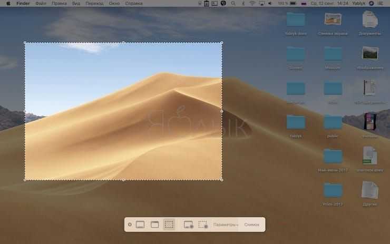The width and height of the screenshot is (390, 244).
Task: Click the bottom-left handle of selection
Action: tap(25, 180)
